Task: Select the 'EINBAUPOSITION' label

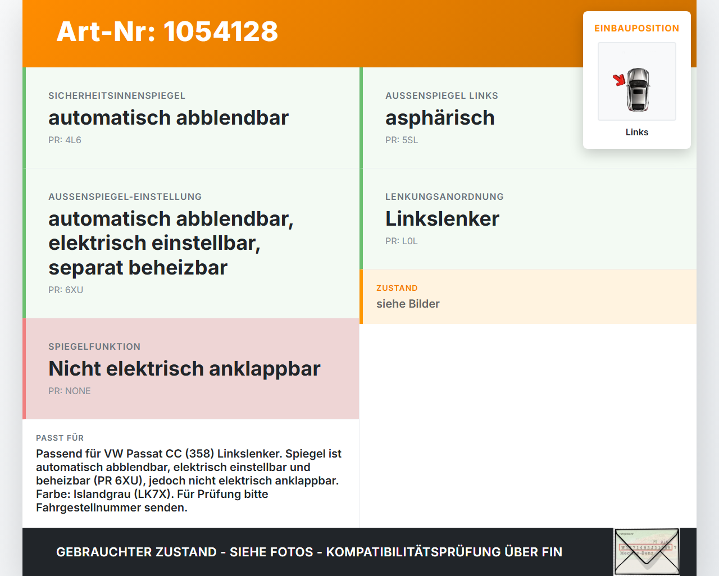Action: [x=637, y=28]
